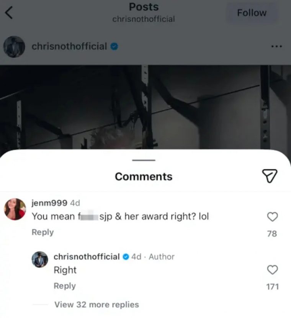
Task: Reply to jenm999's comment
Action: pos(43,232)
